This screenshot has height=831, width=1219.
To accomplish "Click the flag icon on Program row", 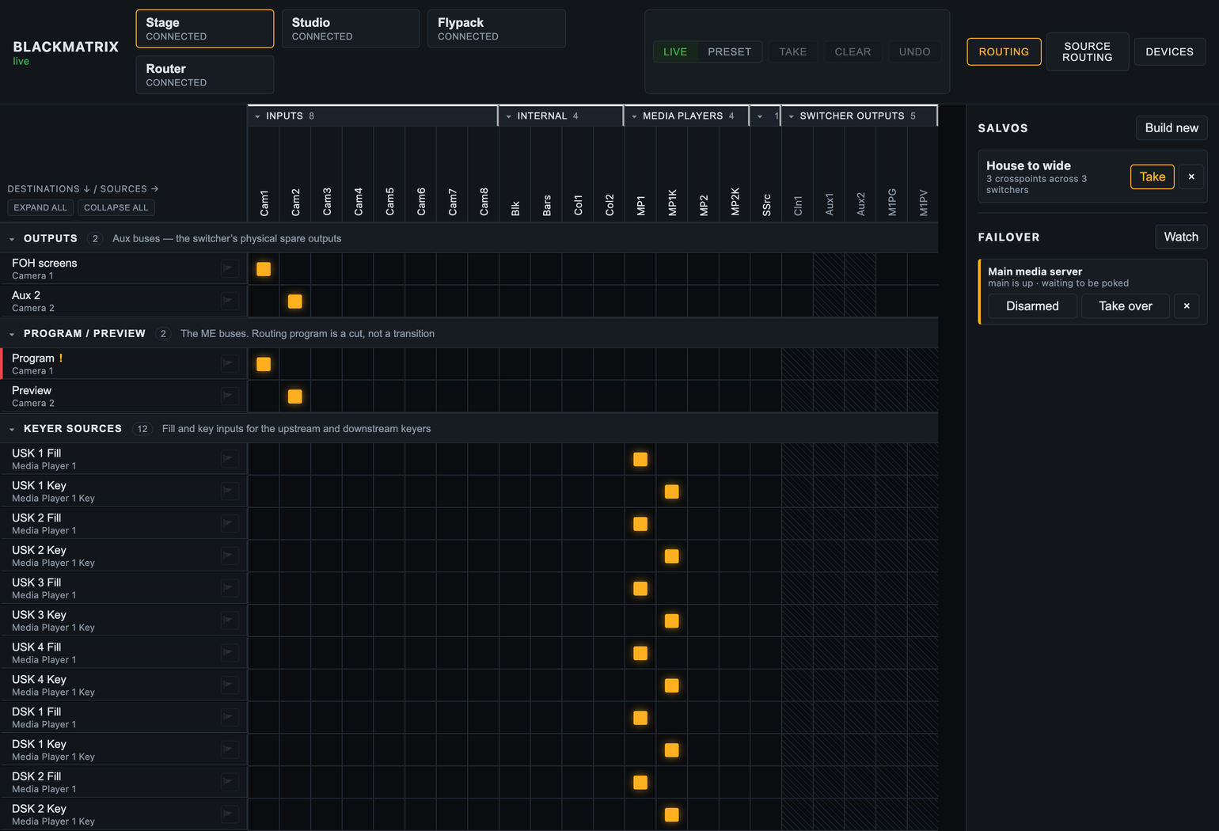I will (230, 363).
